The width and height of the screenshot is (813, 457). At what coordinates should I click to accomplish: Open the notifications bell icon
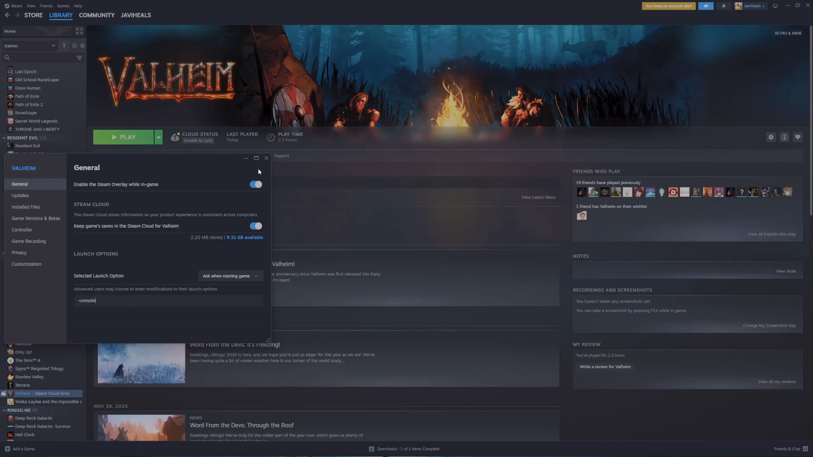[x=724, y=6]
